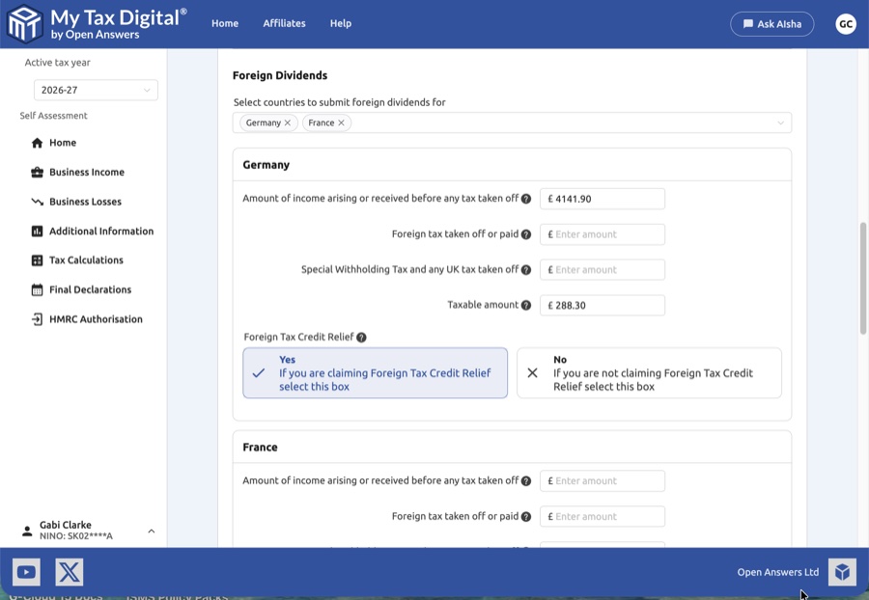Image resolution: width=869 pixels, height=600 pixels.
Task: Expand the foreign dividends countries dropdown arrow
Action: (780, 123)
